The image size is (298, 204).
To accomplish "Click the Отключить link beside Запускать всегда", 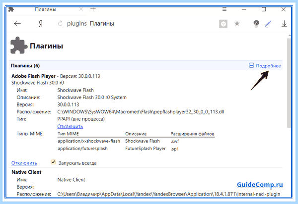I will 24,163.
